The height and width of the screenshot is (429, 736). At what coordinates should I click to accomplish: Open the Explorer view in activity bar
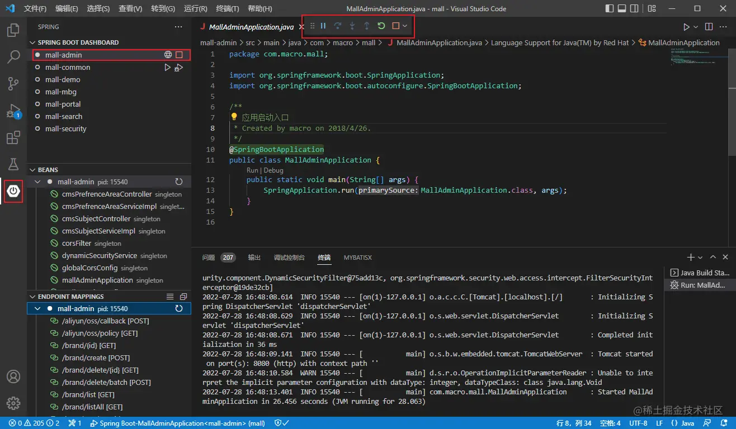tap(13, 30)
